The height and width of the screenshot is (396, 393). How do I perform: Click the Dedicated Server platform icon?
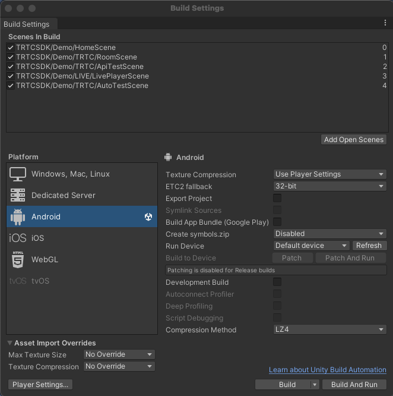[18, 196]
